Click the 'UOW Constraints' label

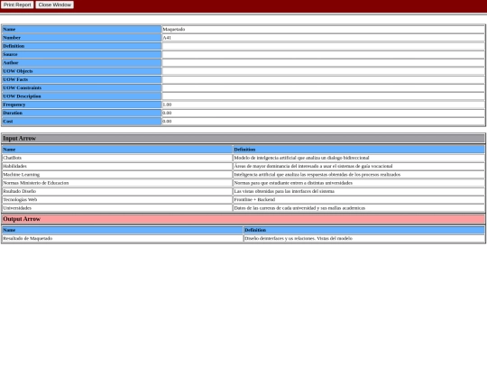point(22,87)
